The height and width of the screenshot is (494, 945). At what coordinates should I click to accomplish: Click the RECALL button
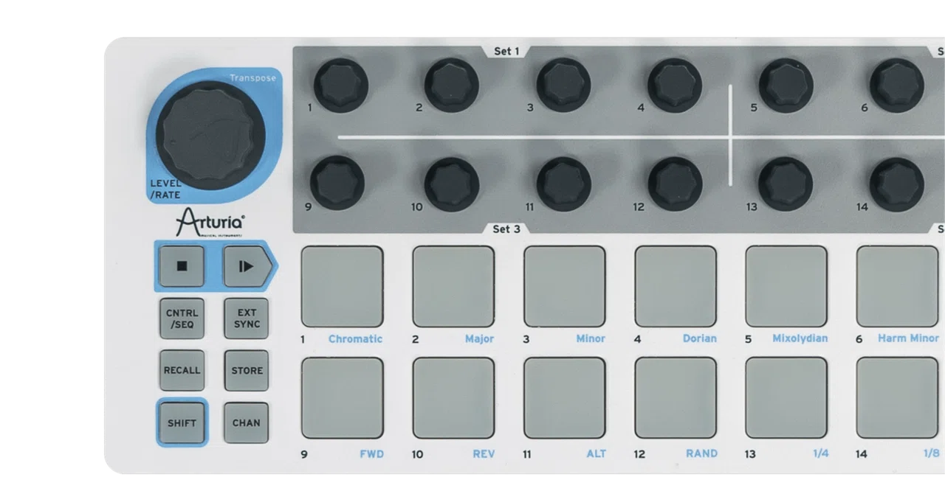pyautogui.click(x=182, y=370)
